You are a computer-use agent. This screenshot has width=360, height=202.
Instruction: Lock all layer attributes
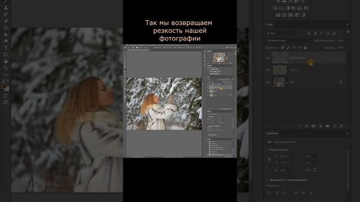pos(305,48)
